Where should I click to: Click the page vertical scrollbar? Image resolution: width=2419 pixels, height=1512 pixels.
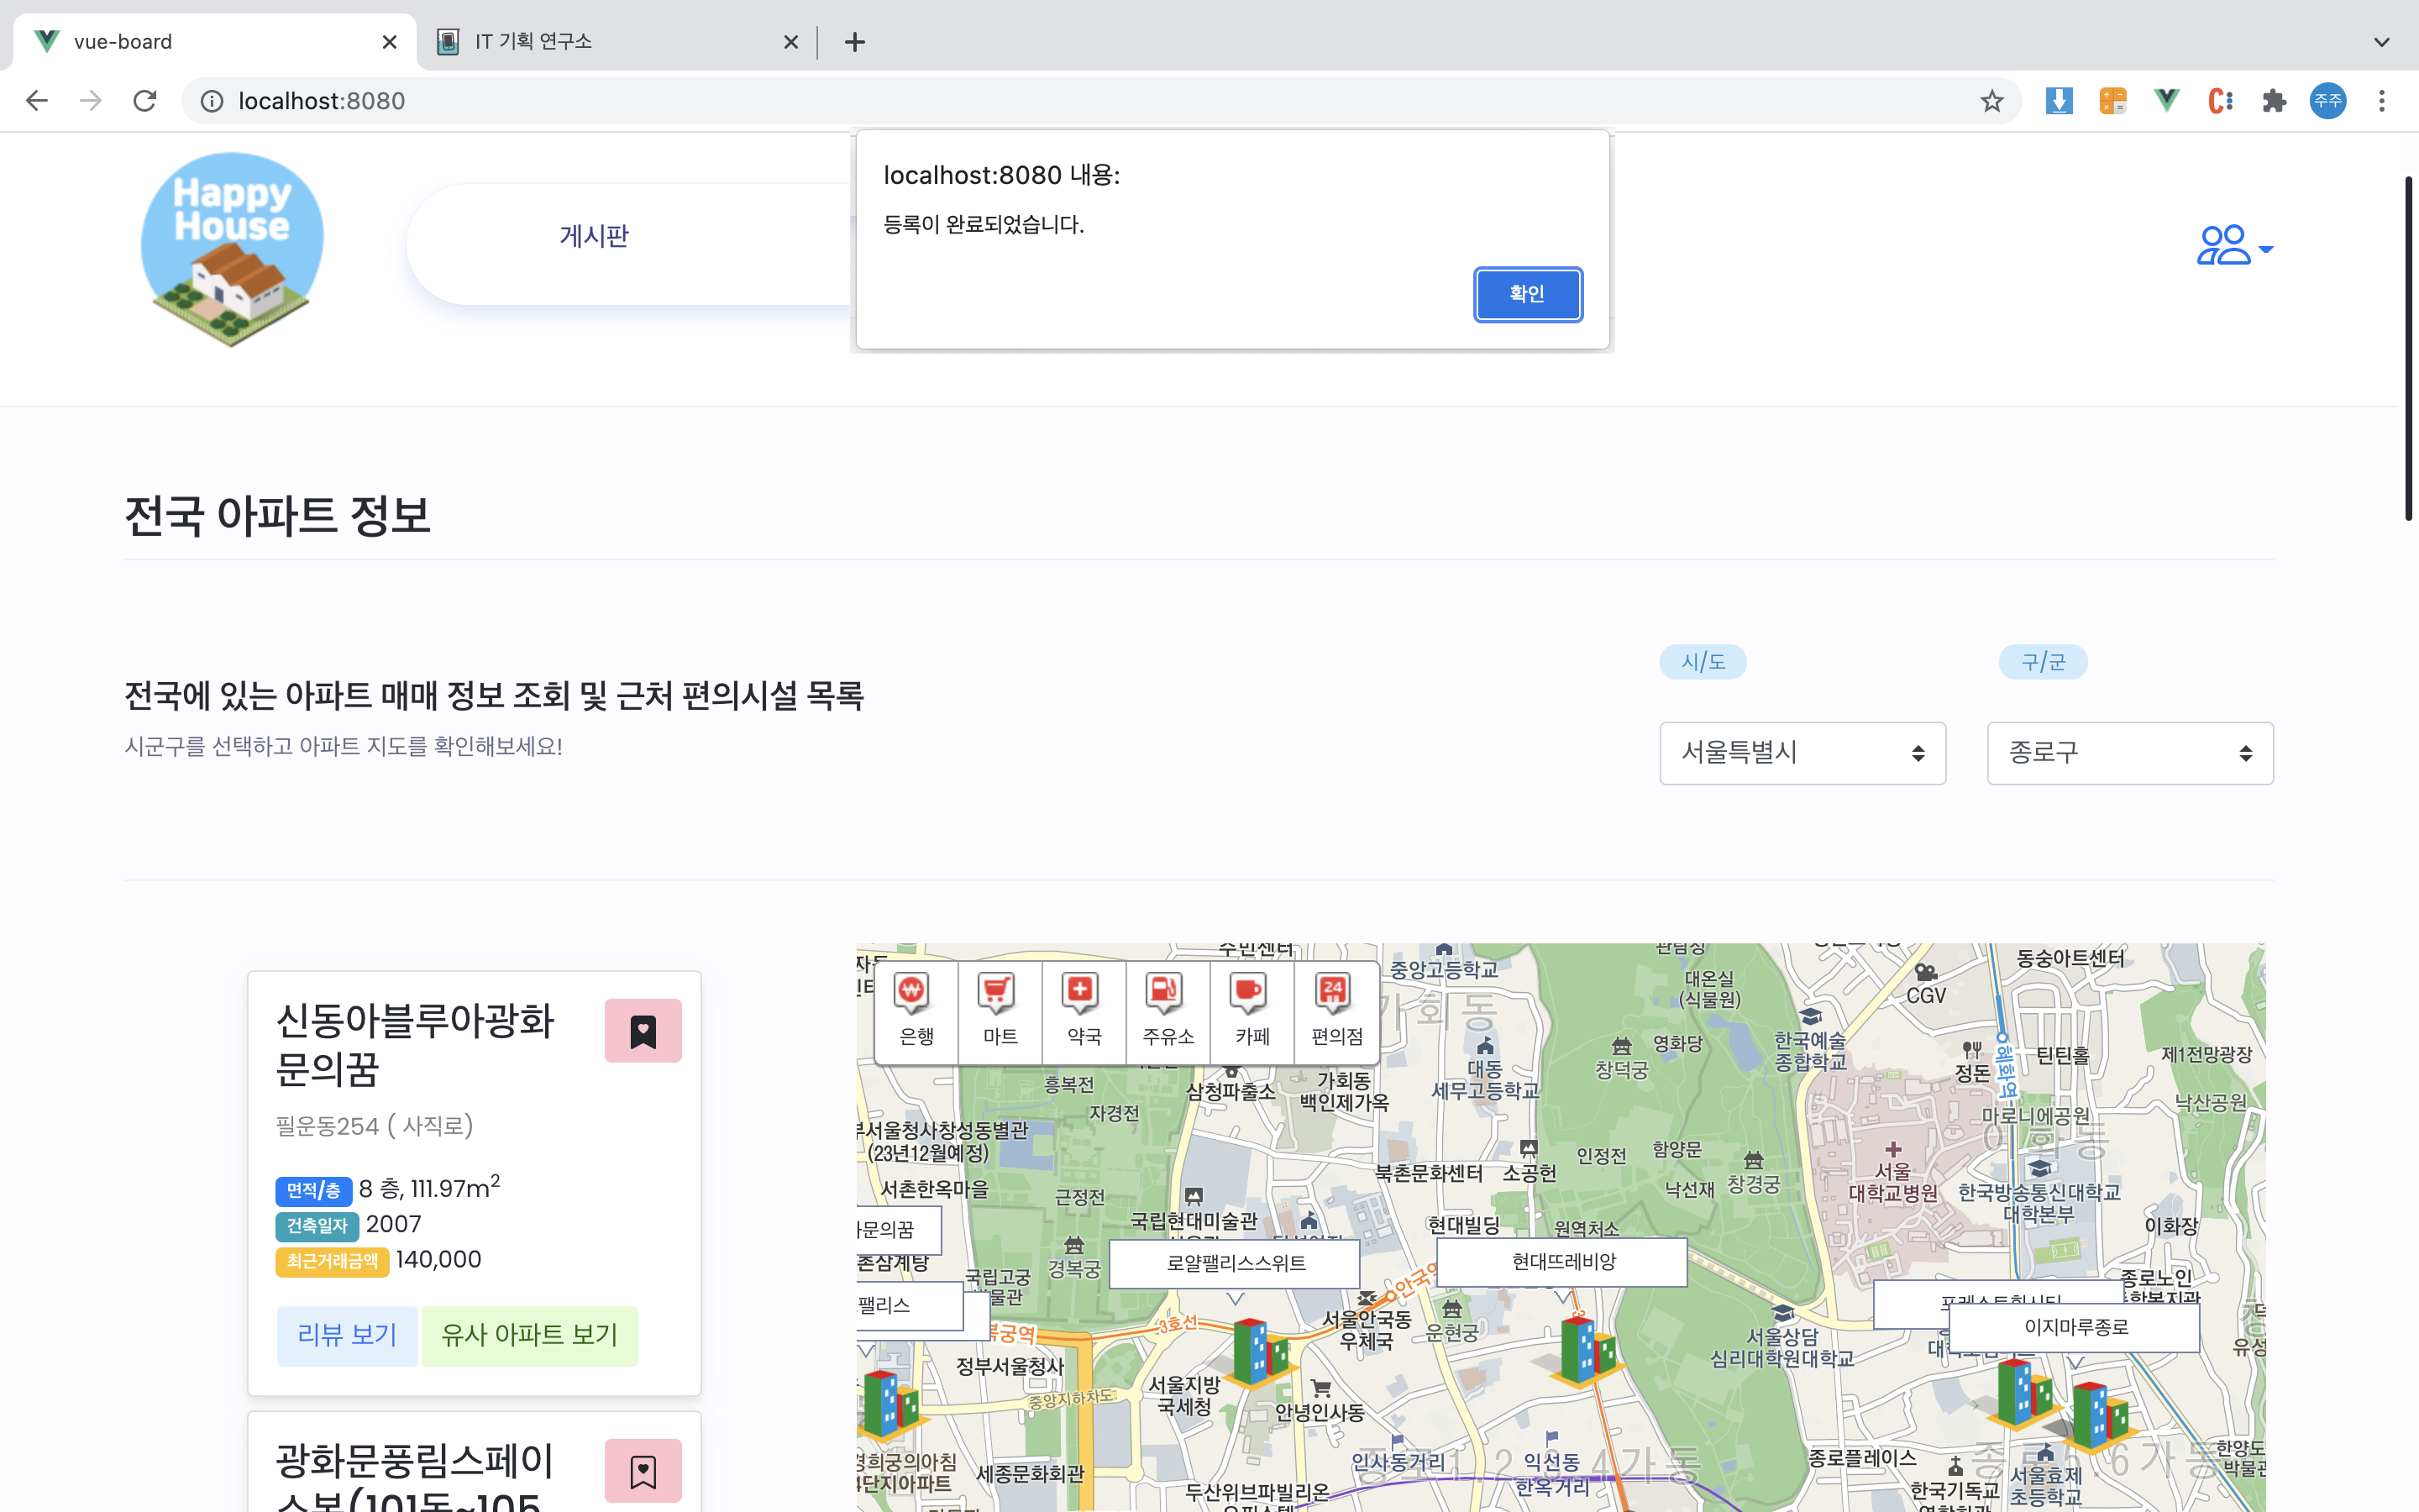[x=2408, y=348]
